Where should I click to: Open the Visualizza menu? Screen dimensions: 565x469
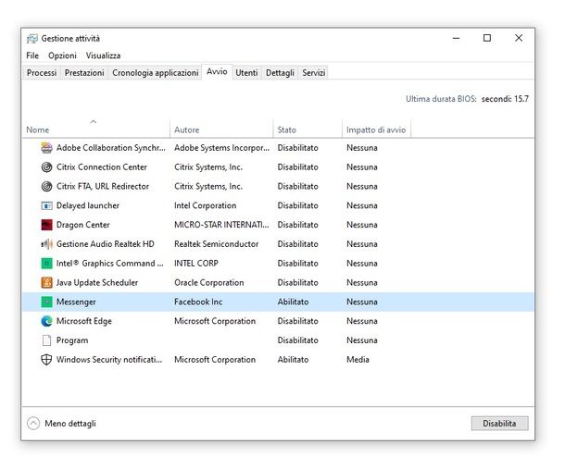click(x=103, y=56)
